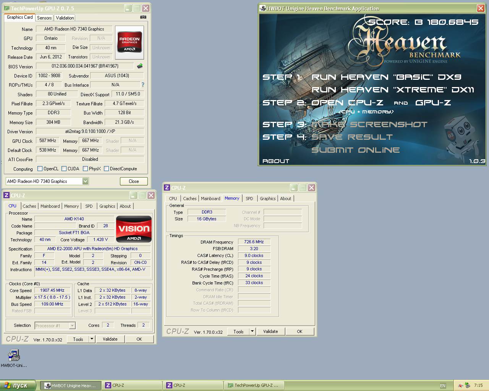Open the Graphics tab in the left CPU-Z

[107, 206]
